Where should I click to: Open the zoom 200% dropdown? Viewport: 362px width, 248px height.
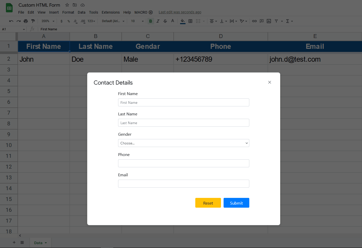(48, 21)
